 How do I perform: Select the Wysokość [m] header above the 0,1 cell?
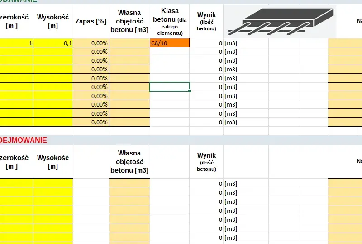point(53,21)
